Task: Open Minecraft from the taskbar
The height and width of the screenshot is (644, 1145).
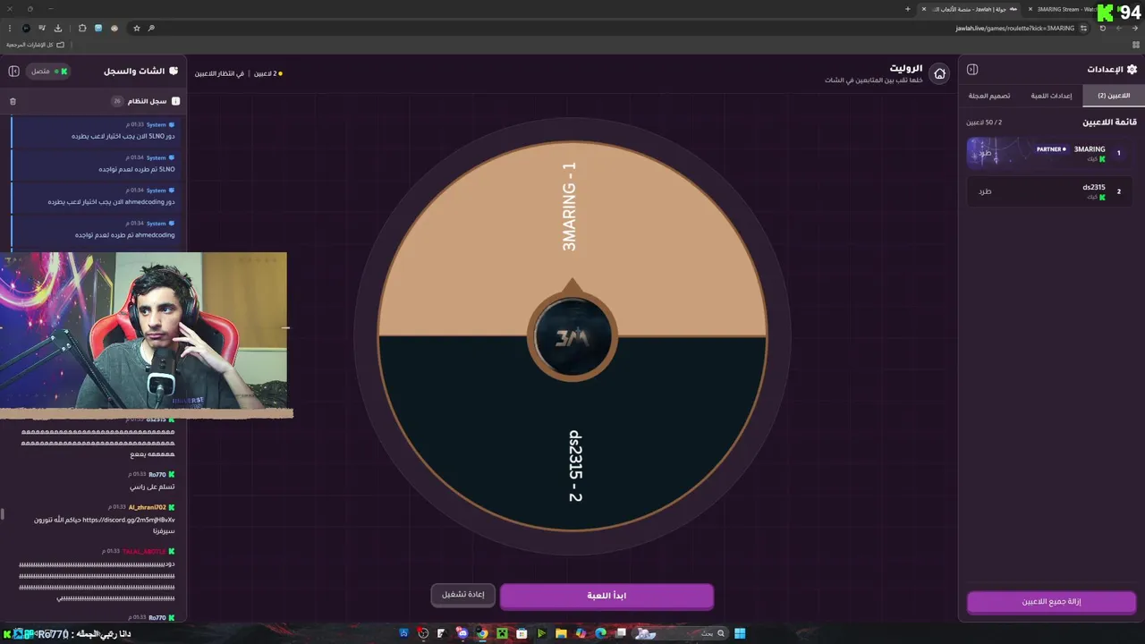Action: [x=502, y=633]
